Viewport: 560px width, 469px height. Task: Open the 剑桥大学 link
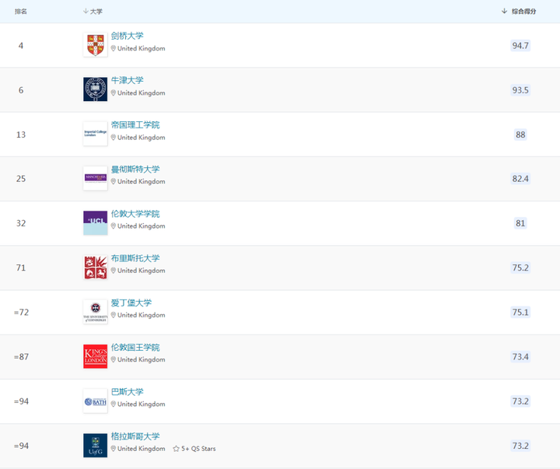tap(127, 36)
